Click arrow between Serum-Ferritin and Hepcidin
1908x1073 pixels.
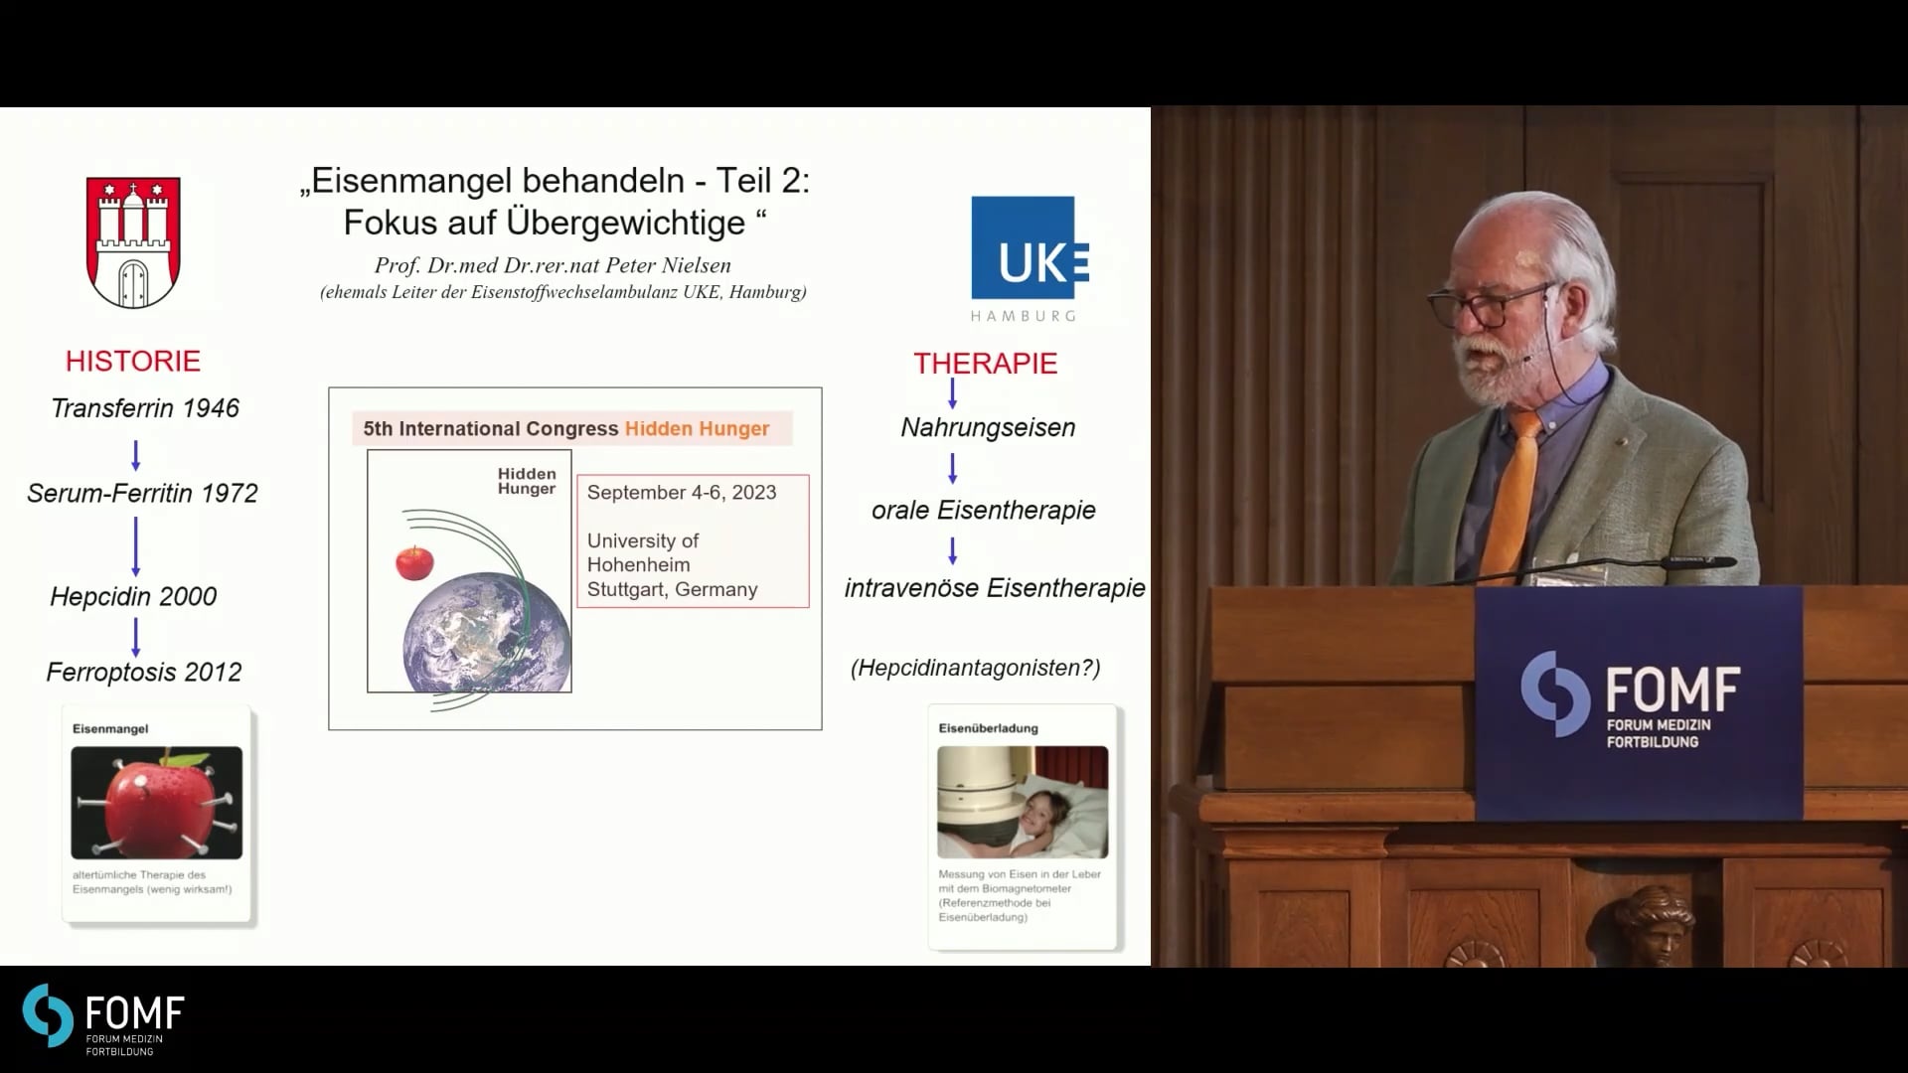136,546
